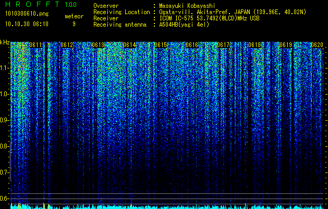This screenshot has width=328, height=209.
Task: Click the 0616 time marker
Action: click(x=192, y=45)
